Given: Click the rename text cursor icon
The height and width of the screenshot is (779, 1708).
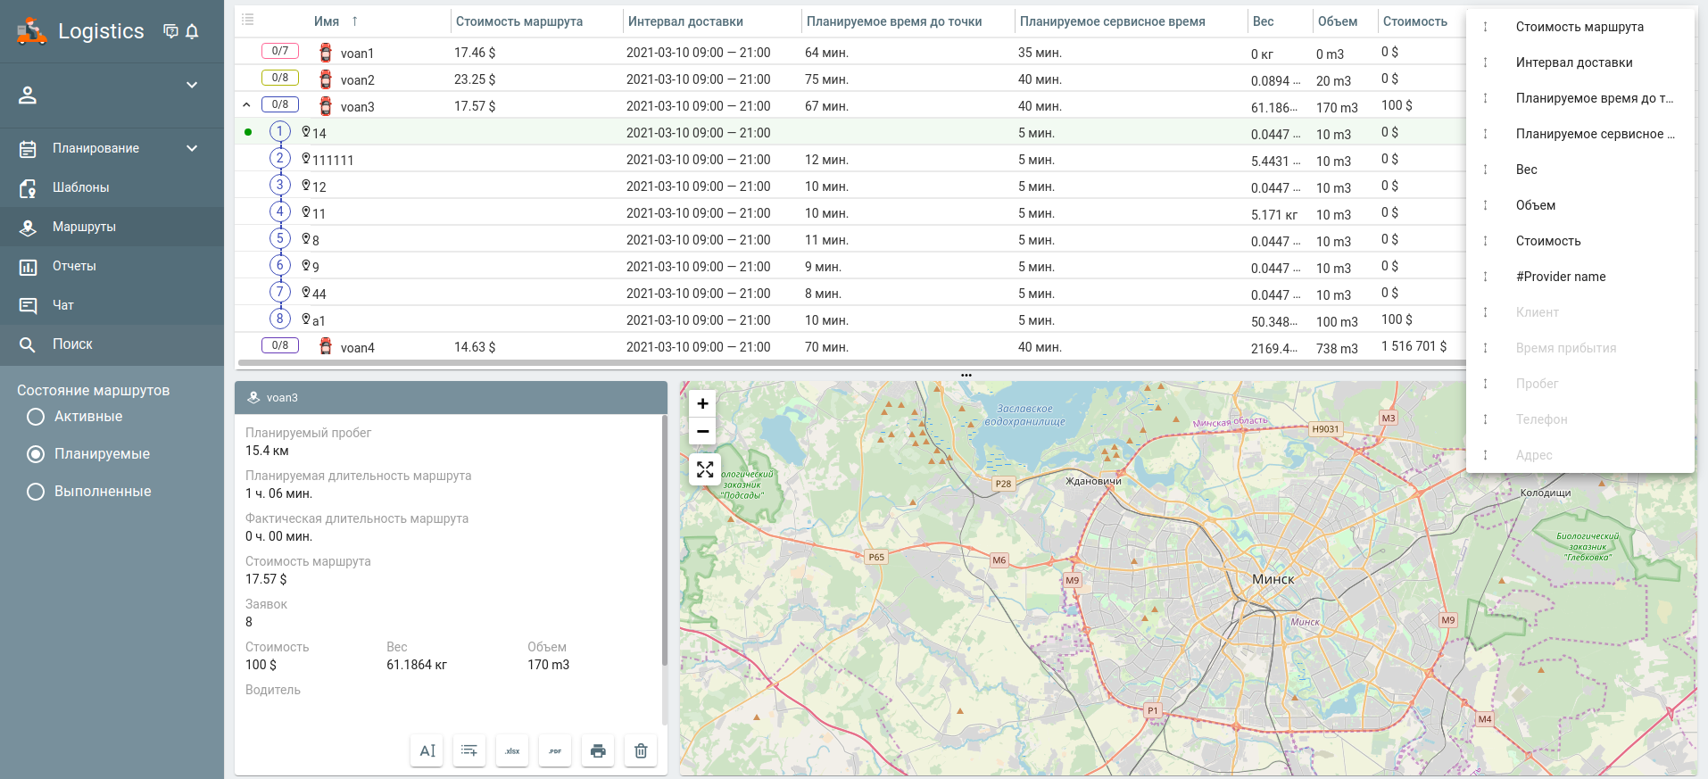Looking at the screenshot, I should click(x=427, y=751).
